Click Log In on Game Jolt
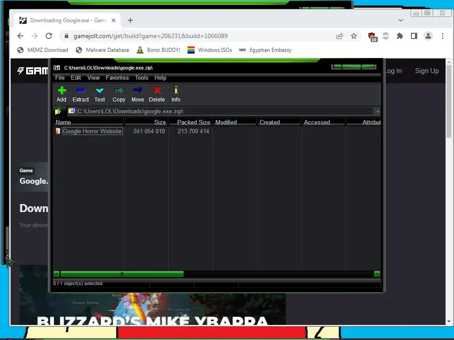454x340 pixels. pos(393,71)
